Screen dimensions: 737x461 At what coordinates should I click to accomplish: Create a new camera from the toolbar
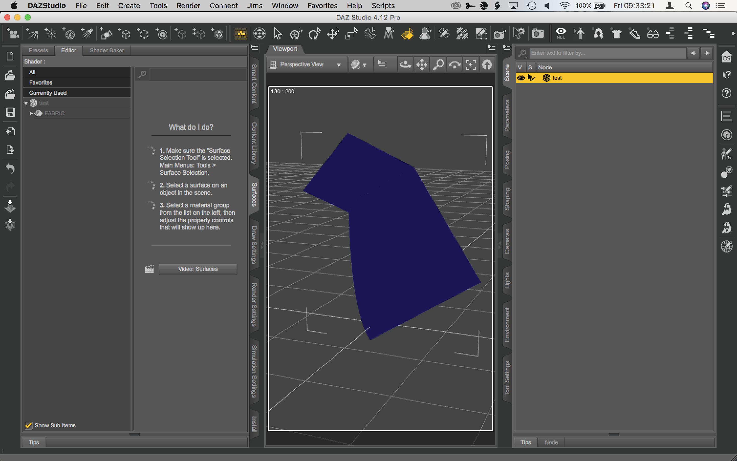coord(13,34)
